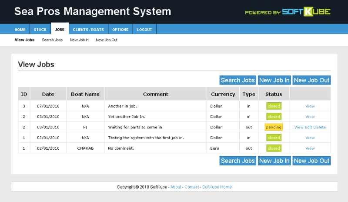View the job dated 07/01/2010

tap(310, 106)
